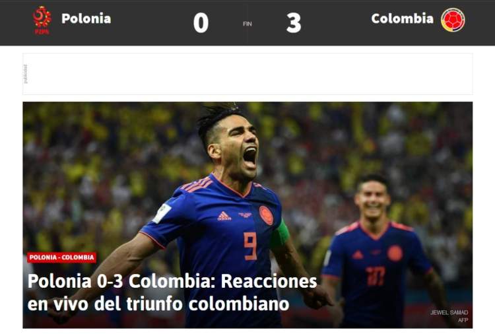
Task: Click headline line 'en vivo del triunfo colombiano'
Action: point(158,304)
